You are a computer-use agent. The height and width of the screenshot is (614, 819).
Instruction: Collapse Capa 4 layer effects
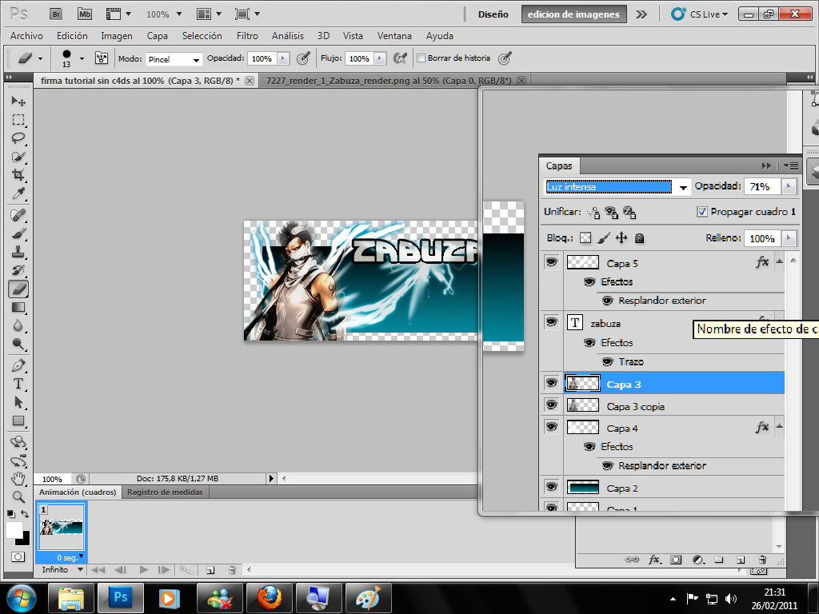pos(779,427)
